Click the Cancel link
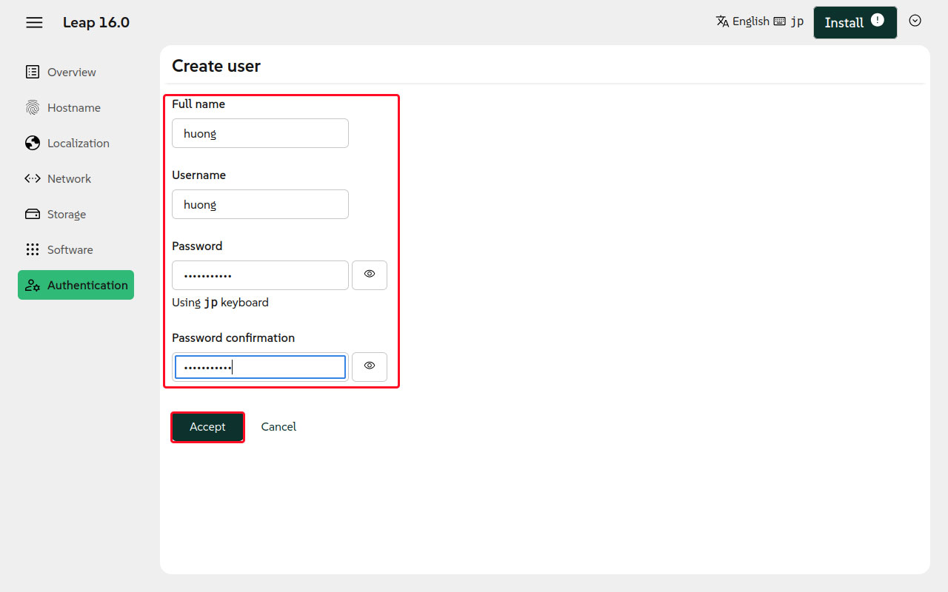This screenshot has height=592, width=948. [x=278, y=427]
